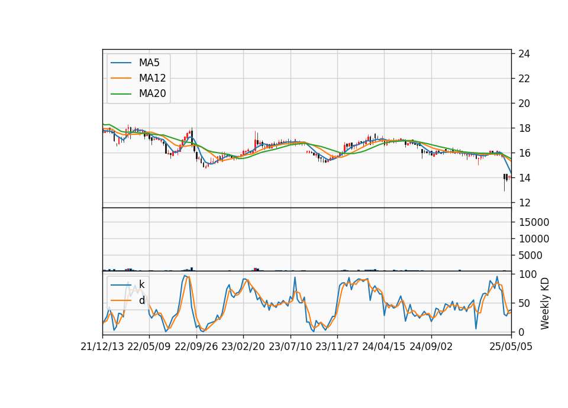Click the price axis label 24

(524, 54)
